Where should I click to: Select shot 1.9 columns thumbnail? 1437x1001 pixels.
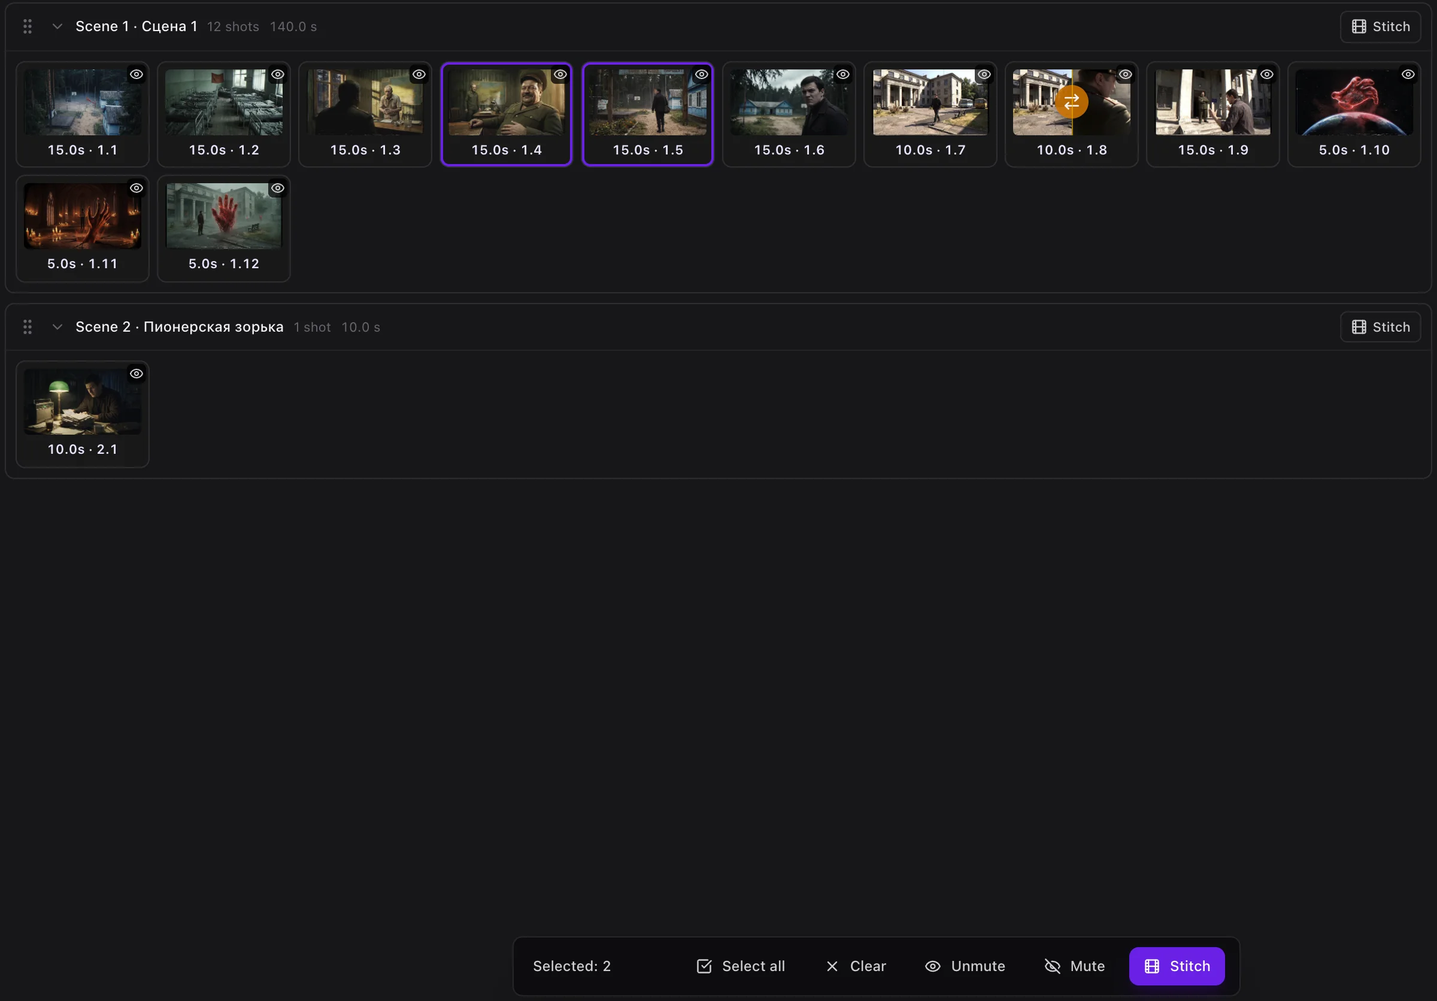(x=1213, y=102)
